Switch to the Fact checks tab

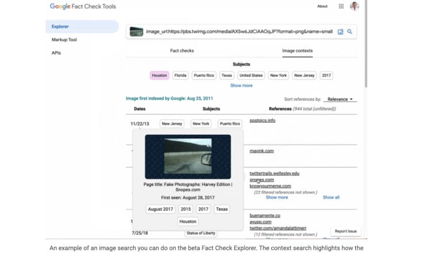point(182,50)
